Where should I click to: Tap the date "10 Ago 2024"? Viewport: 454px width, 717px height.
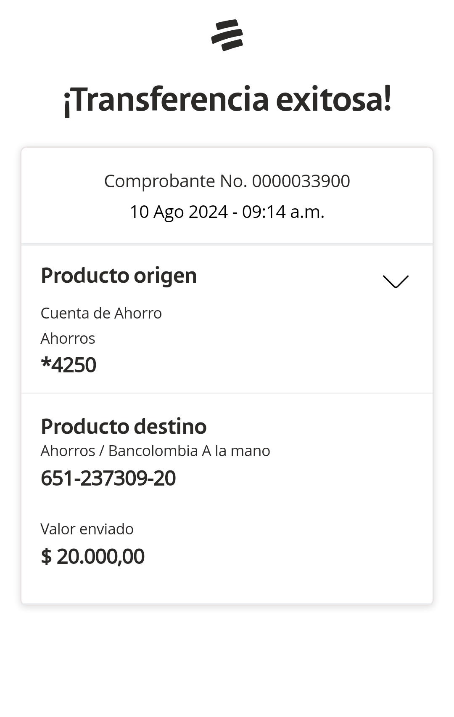pos(179,212)
